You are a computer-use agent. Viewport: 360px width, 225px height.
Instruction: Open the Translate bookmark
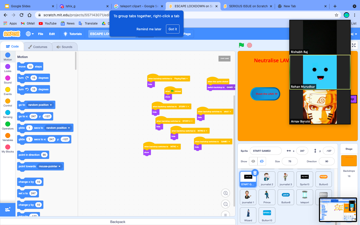tap(88, 23)
